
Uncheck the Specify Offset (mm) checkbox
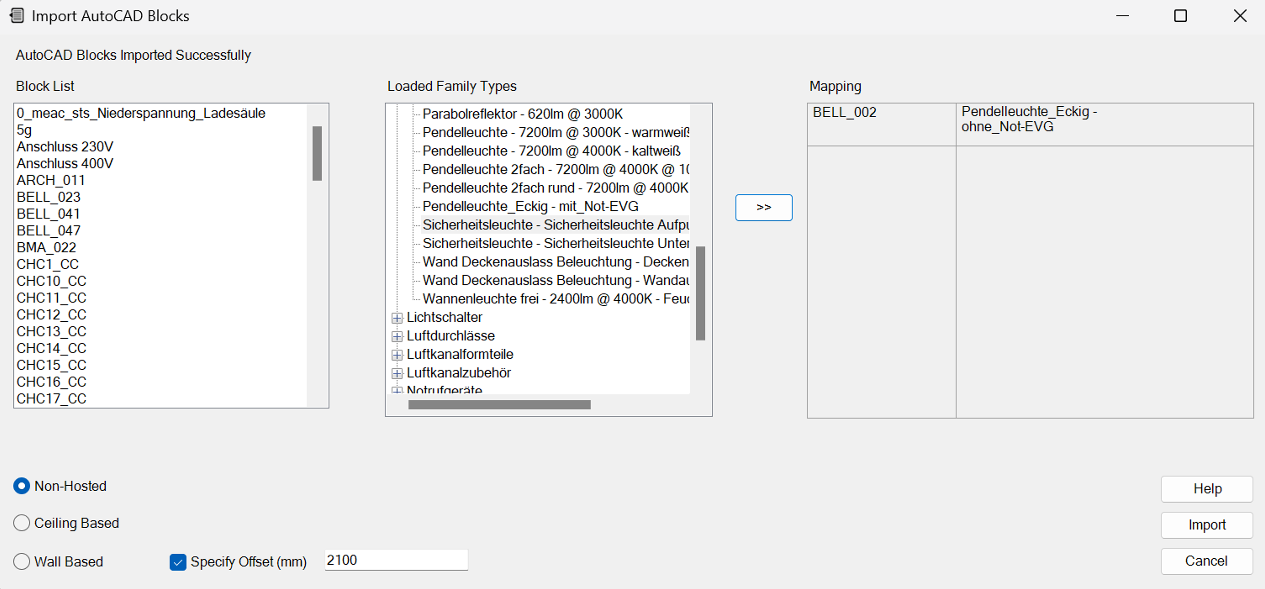tap(178, 562)
